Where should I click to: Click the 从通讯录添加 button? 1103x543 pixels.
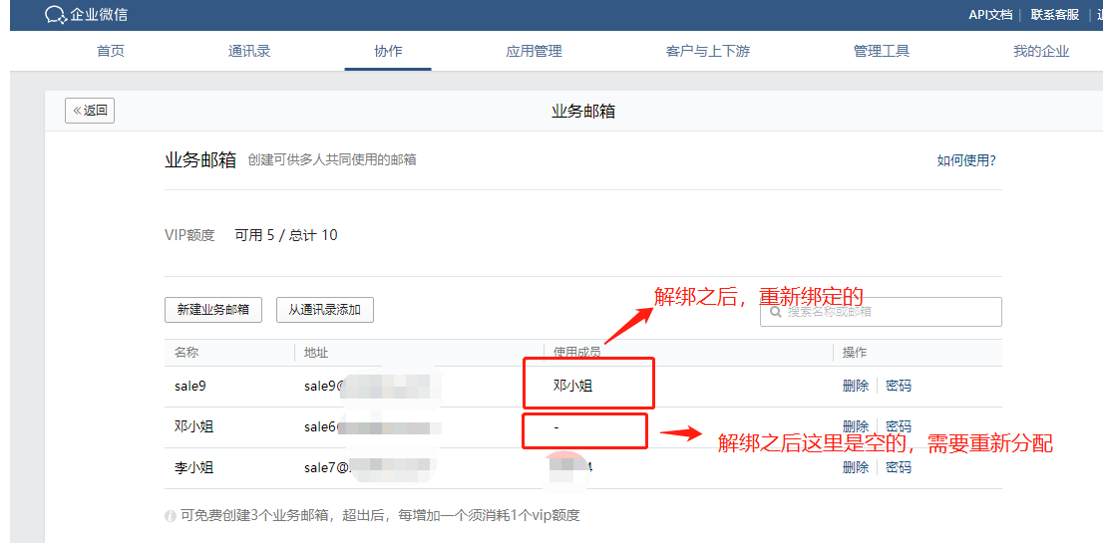tap(324, 310)
